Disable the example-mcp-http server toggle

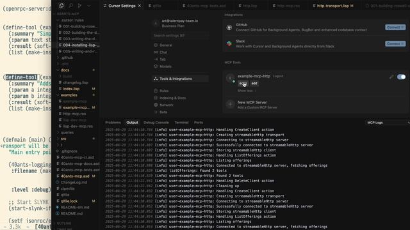[401, 77]
